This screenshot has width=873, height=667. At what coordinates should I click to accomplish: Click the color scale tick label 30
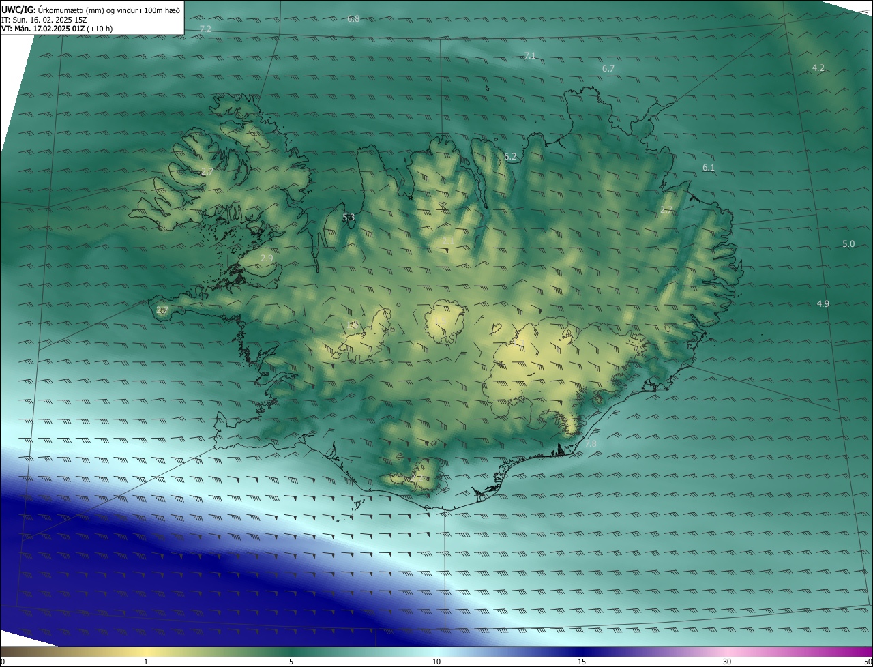(x=727, y=662)
